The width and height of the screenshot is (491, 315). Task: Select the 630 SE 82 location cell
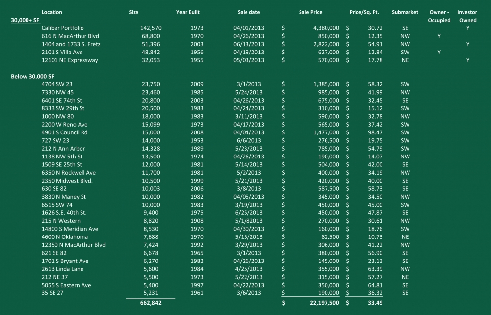point(54,189)
